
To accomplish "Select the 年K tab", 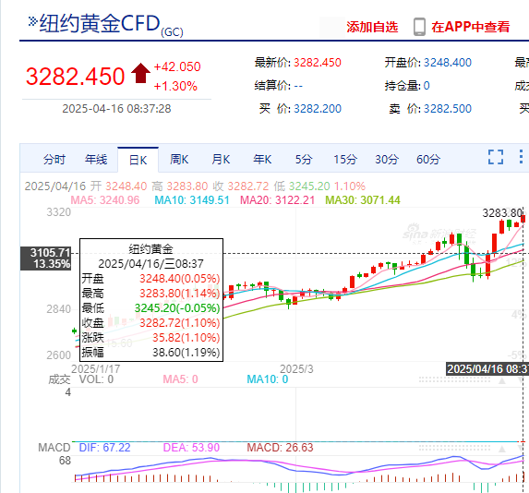I will (x=262, y=160).
